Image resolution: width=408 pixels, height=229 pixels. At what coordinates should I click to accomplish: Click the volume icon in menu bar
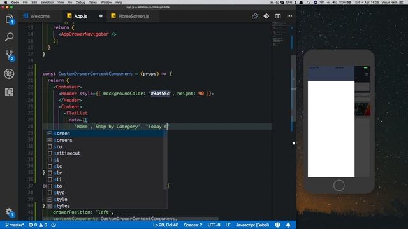click(x=335, y=3)
